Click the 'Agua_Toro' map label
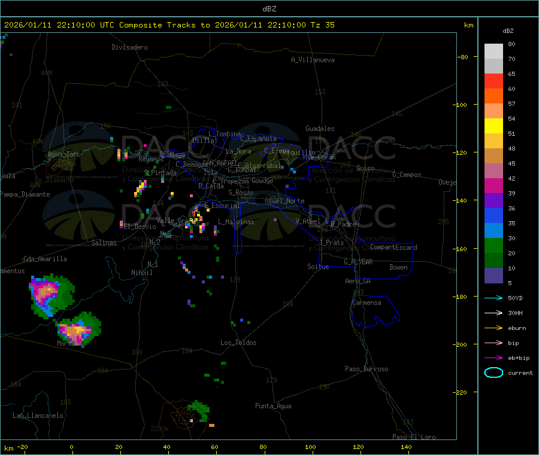Viewport: 539px width, 455px height. tap(64, 154)
